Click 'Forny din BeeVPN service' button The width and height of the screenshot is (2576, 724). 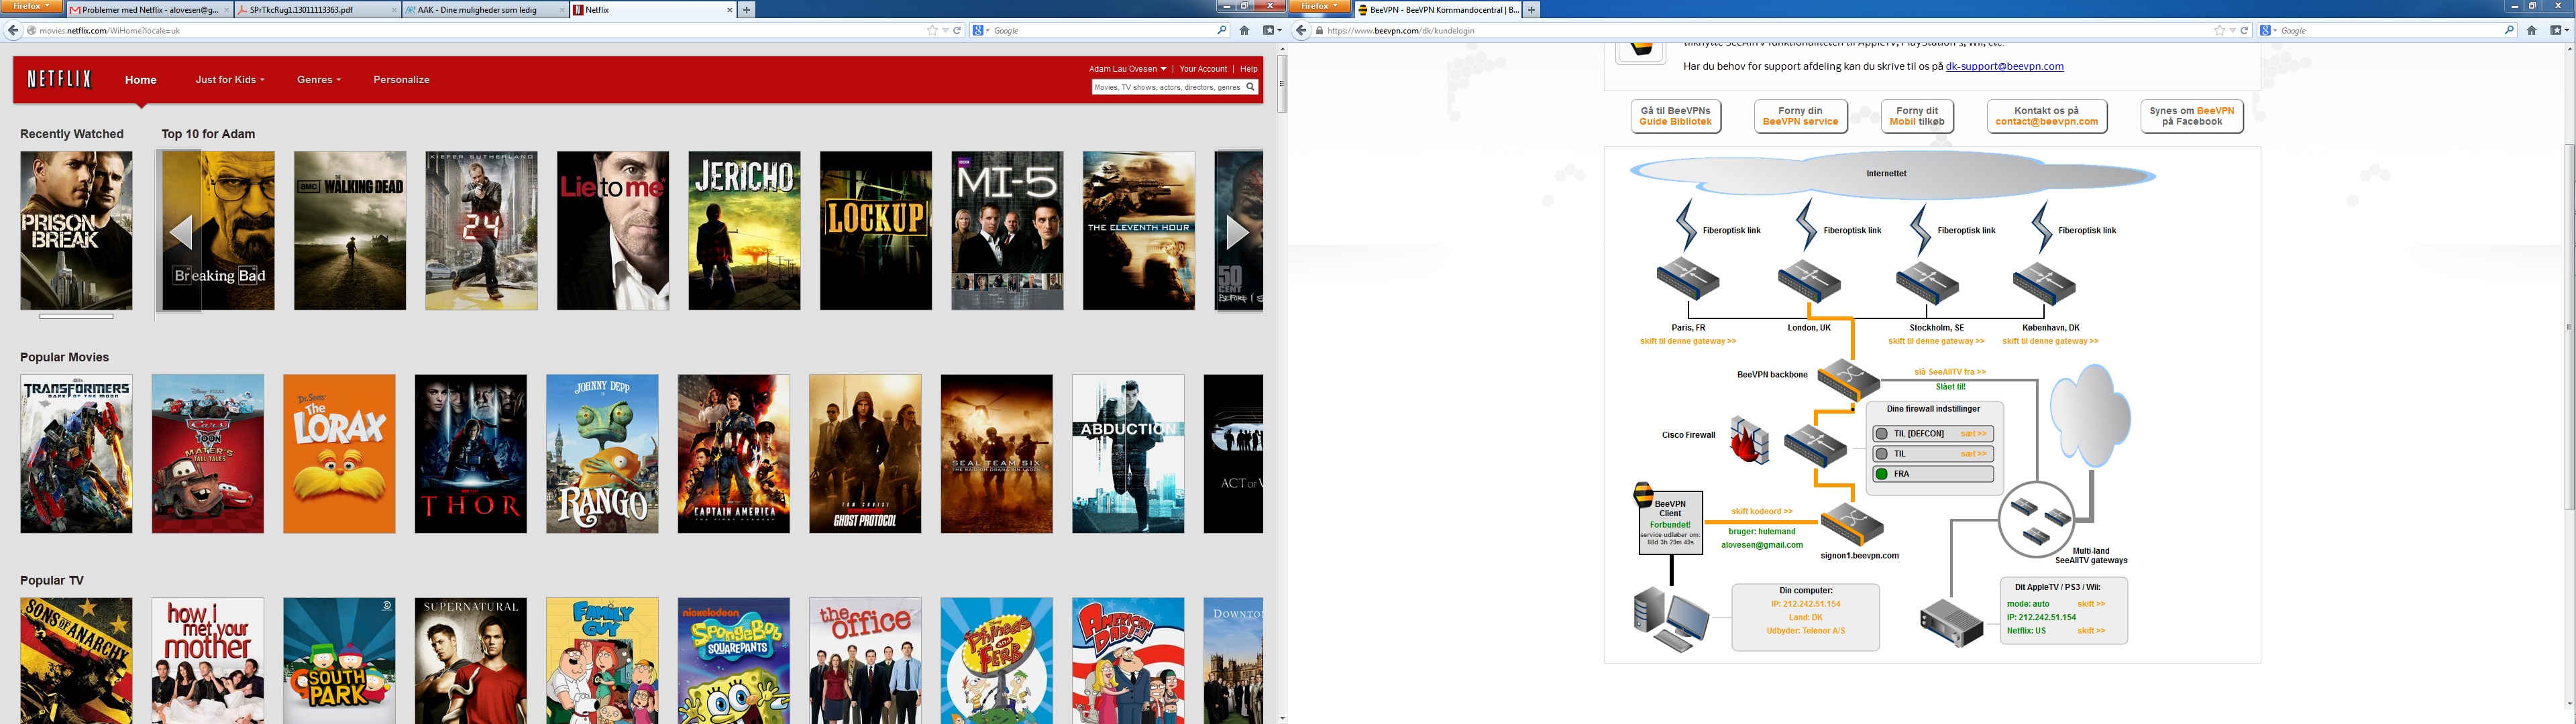coord(1800,117)
